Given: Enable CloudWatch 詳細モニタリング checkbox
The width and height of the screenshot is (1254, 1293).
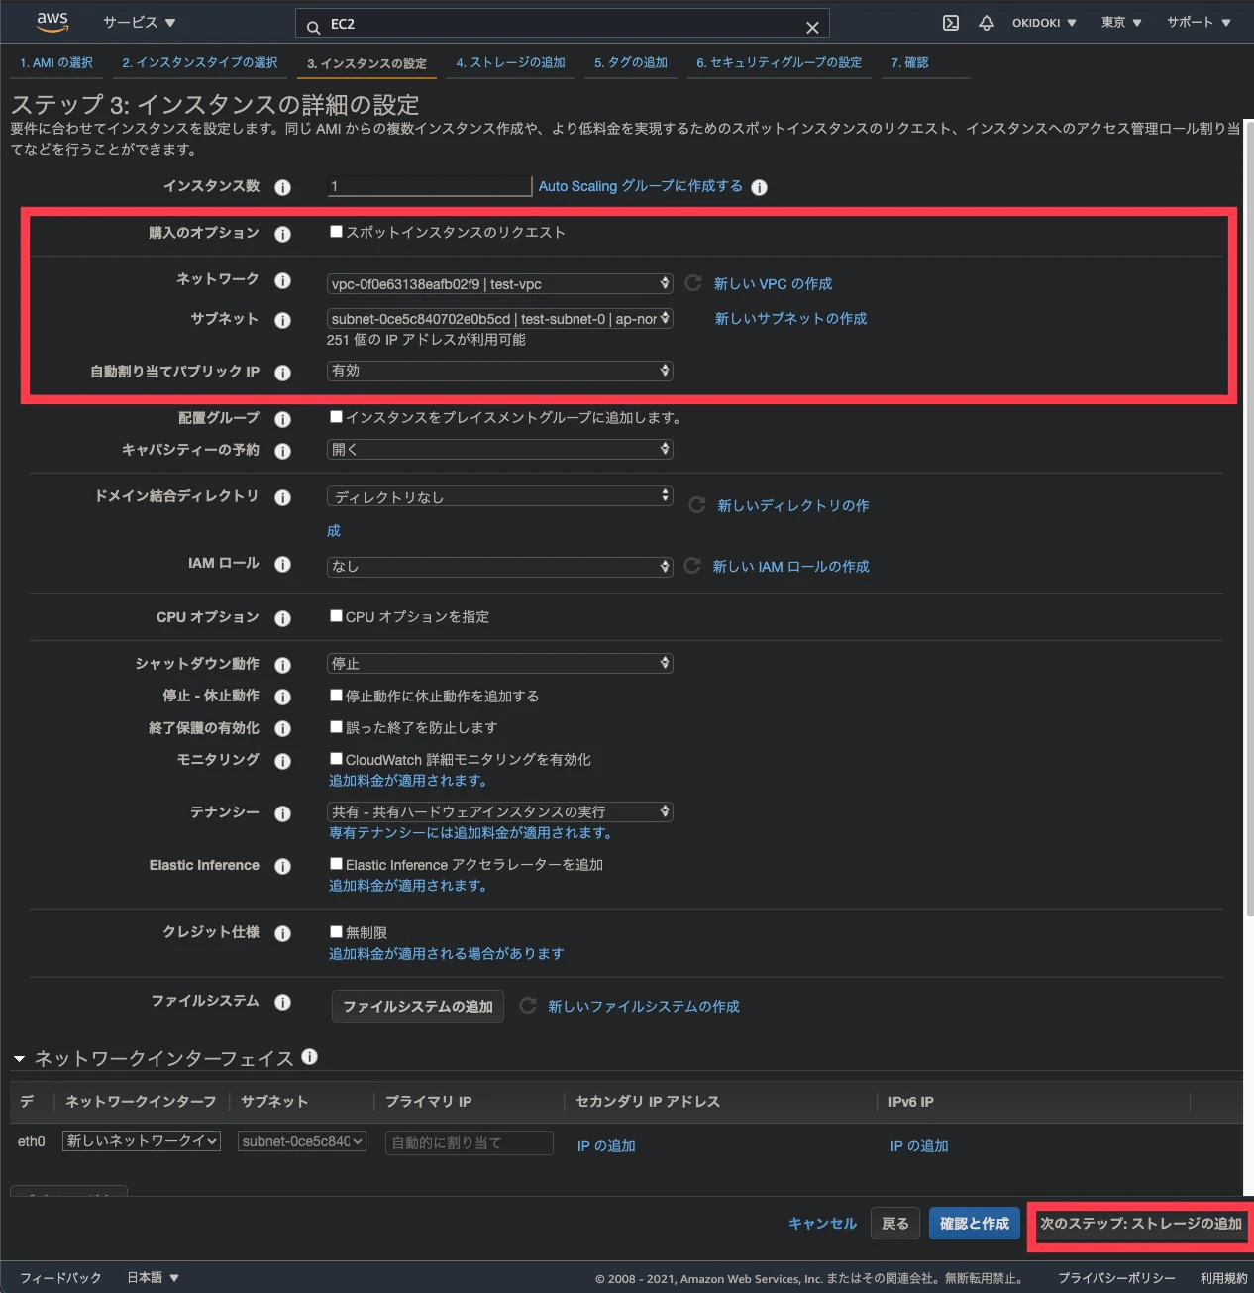Looking at the screenshot, I should [x=336, y=758].
